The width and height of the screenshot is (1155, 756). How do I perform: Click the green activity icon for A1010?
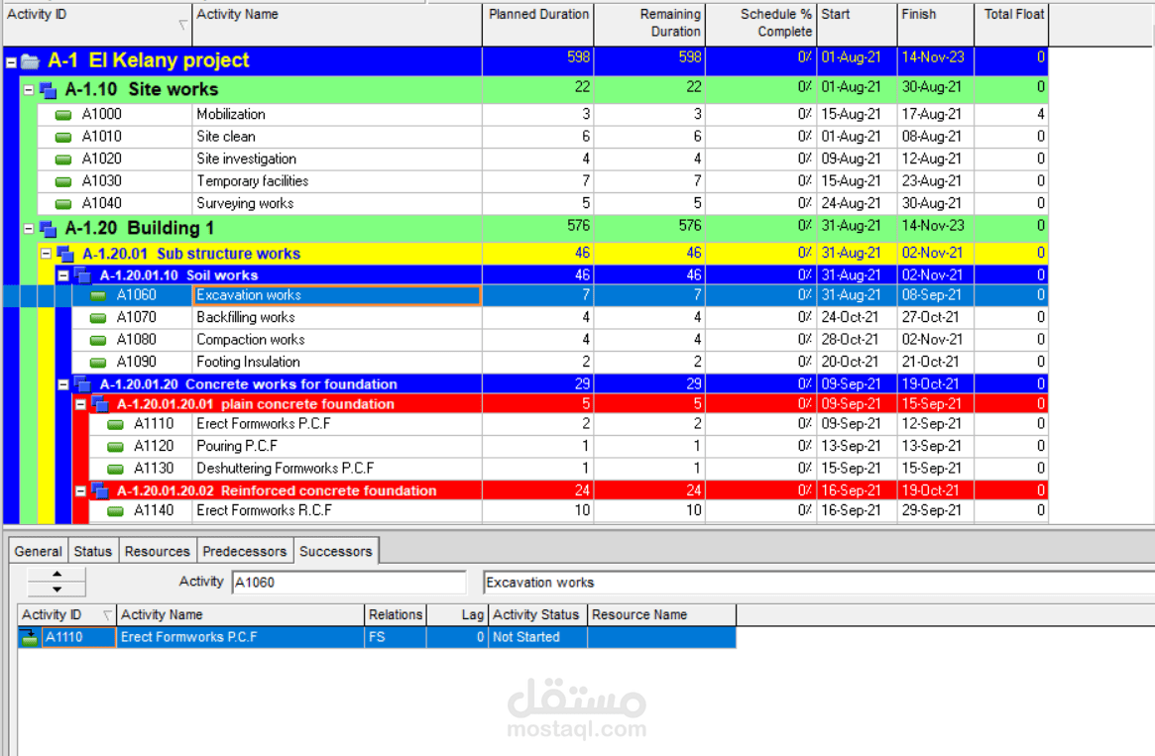63,137
